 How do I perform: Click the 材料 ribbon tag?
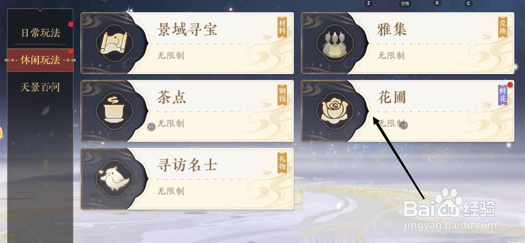pos(282,28)
